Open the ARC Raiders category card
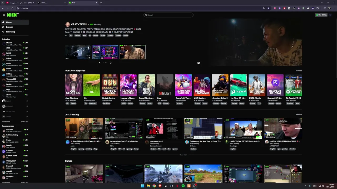Screen dimensions: 337x189 pyautogui.click(x=202, y=85)
